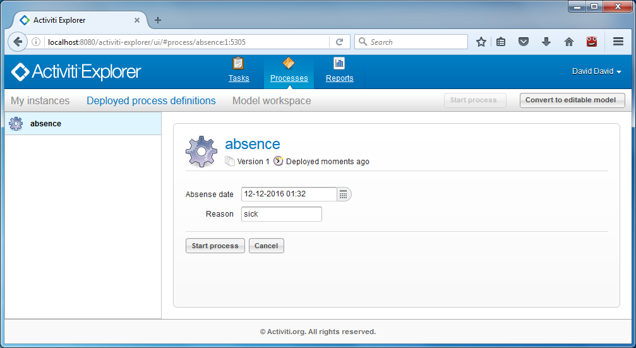This screenshot has height=348, width=636.
Task: Cancel the absence form
Action: coord(266,246)
